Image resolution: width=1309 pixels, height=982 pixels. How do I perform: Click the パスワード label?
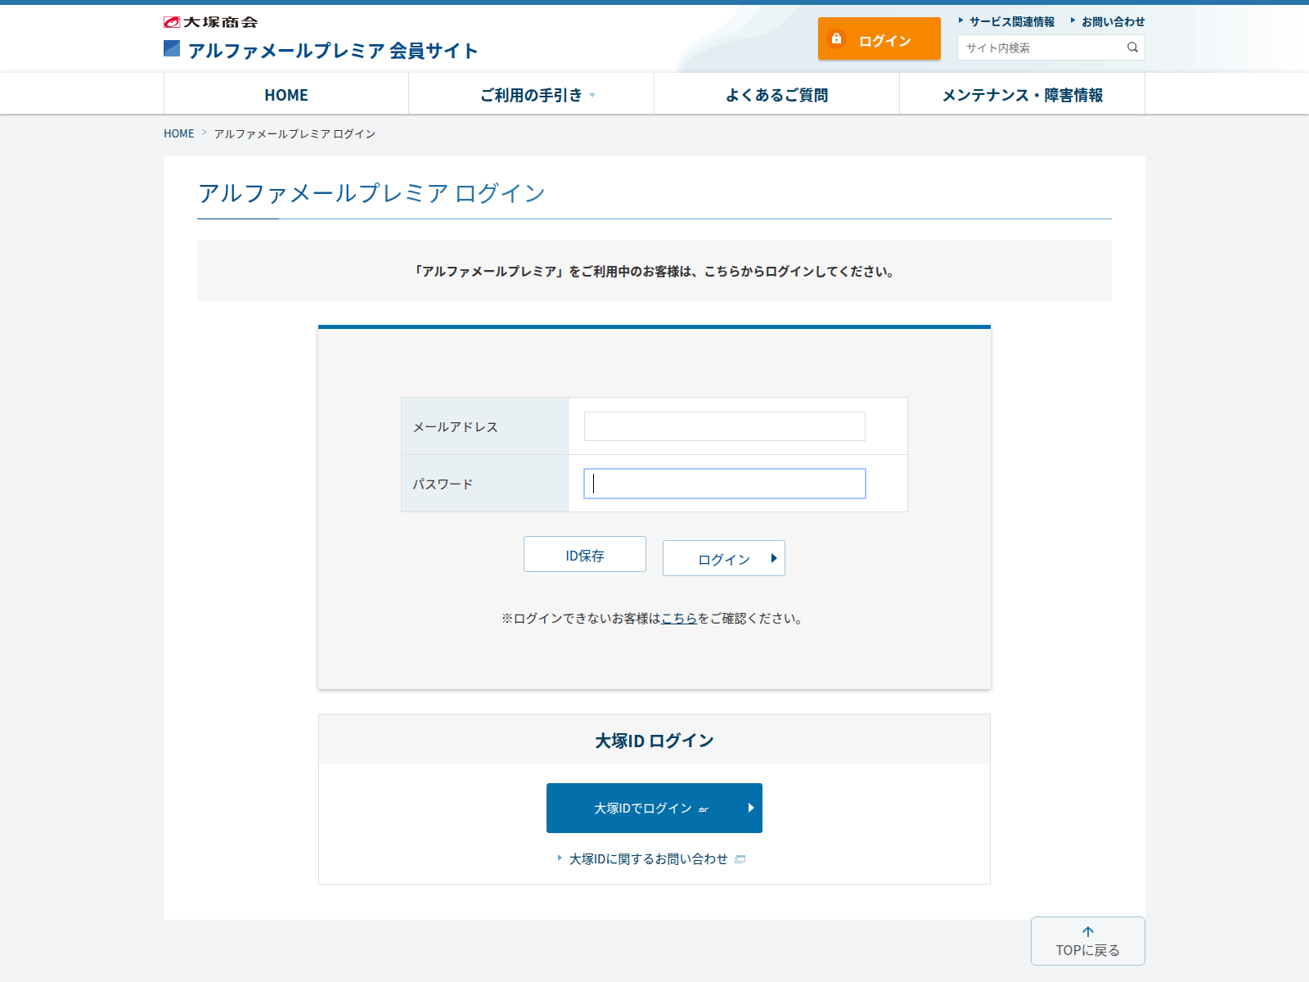click(443, 484)
